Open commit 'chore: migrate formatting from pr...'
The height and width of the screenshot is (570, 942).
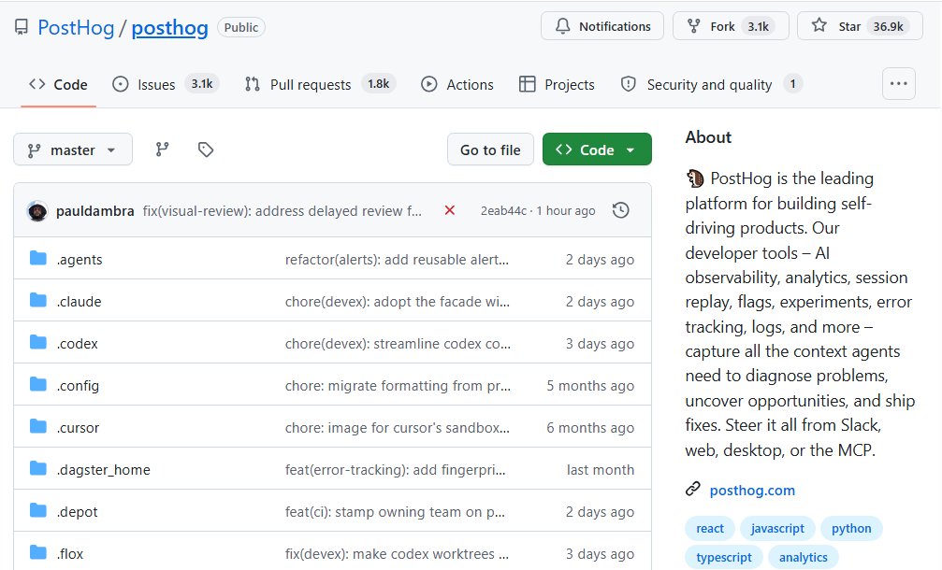[x=398, y=386]
